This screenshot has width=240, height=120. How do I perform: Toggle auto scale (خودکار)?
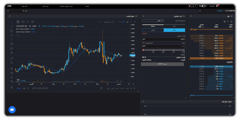19,88
